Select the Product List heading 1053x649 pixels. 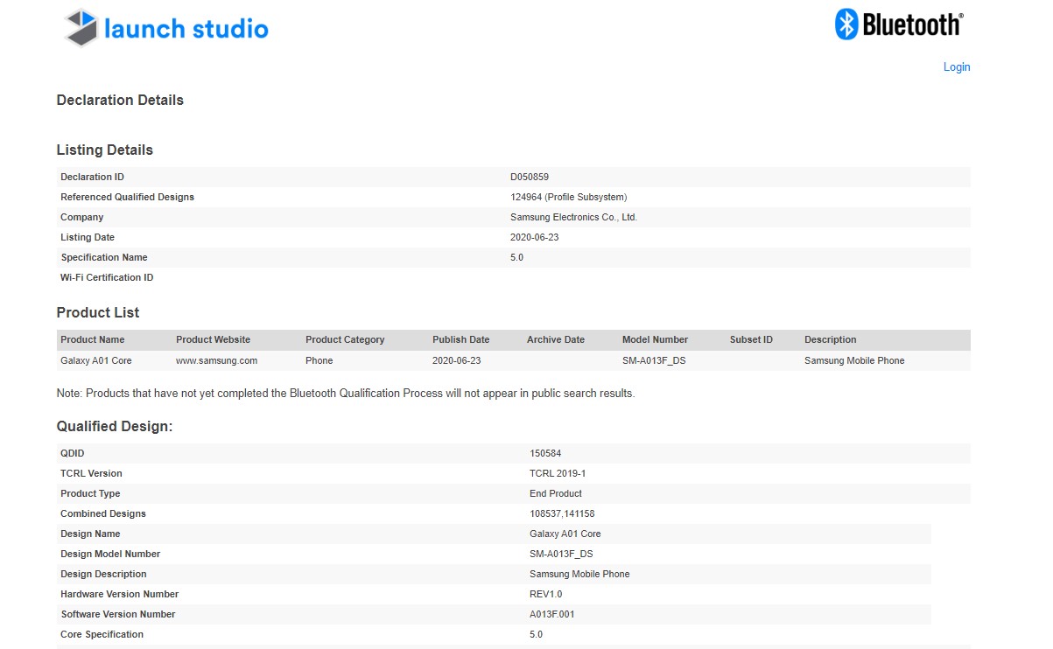(x=98, y=313)
